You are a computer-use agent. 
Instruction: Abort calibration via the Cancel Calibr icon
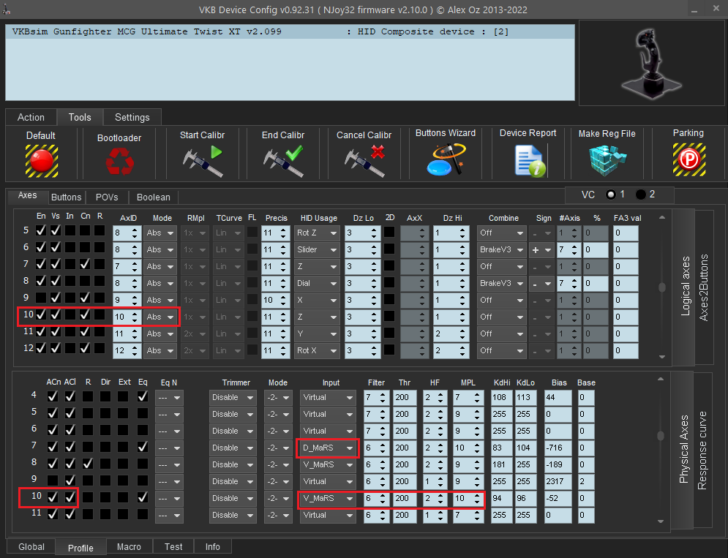coord(364,160)
